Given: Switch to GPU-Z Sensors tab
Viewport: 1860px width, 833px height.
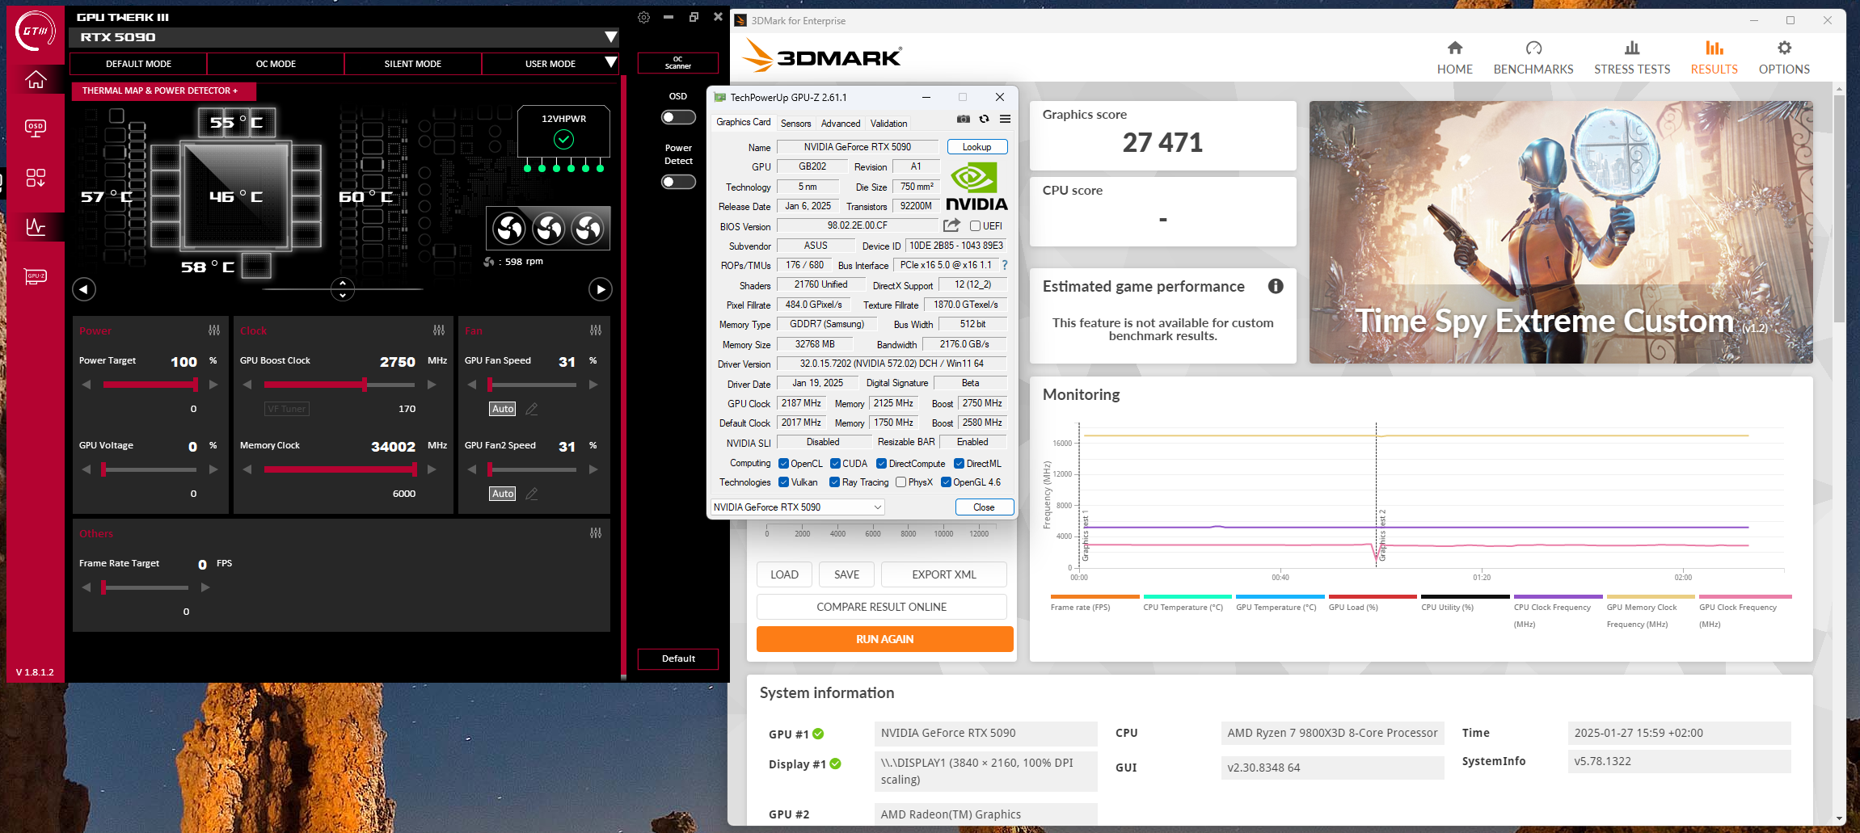Looking at the screenshot, I should (795, 124).
